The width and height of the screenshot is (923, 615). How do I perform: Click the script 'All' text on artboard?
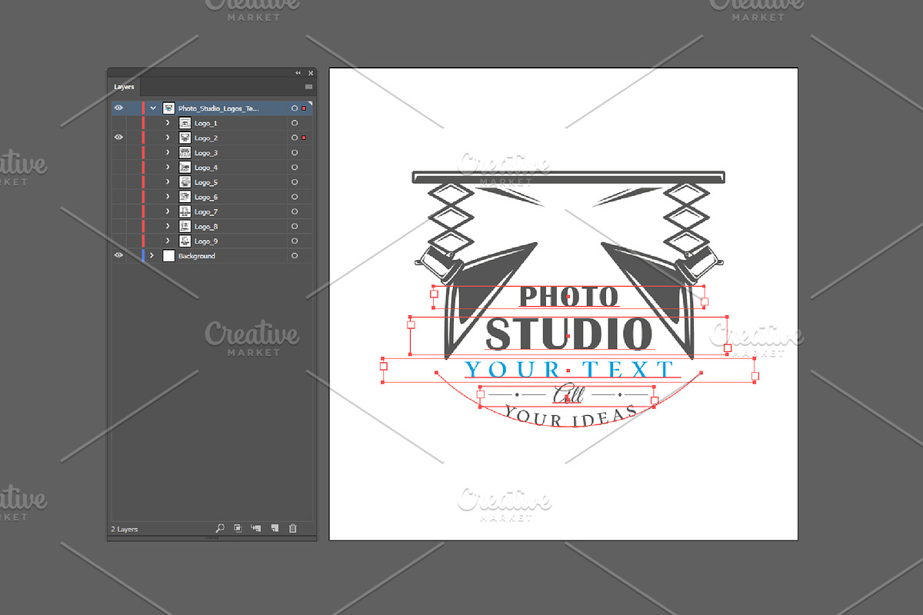569,395
